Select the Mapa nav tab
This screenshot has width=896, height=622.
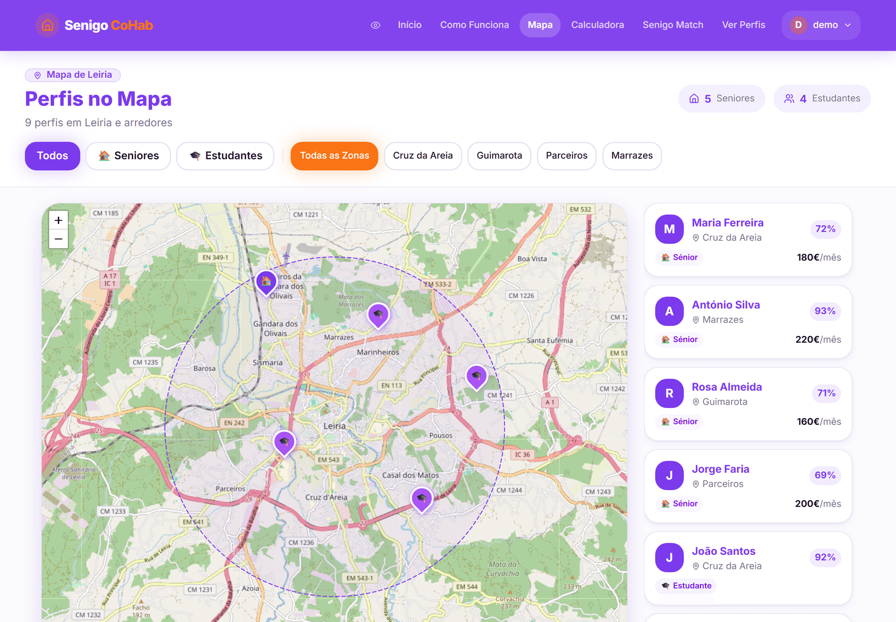tap(540, 25)
